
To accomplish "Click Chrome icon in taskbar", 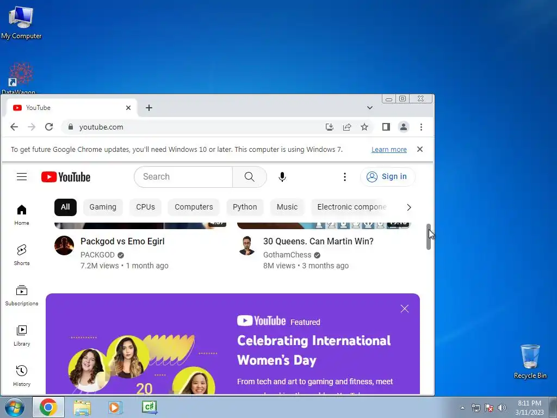I will tap(48, 407).
